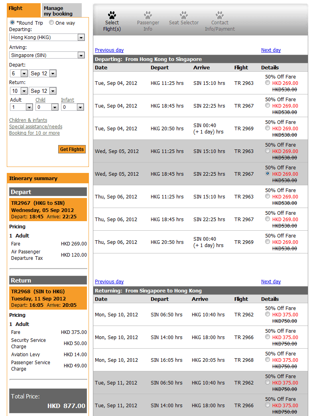Open the Special assistance/needs link
315x416 pixels.
pyautogui.click(x=36, y=127)
